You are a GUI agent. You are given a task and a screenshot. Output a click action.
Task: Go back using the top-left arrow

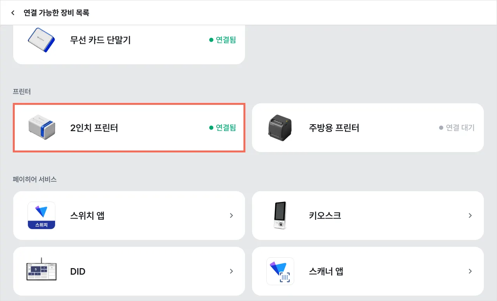13,13
